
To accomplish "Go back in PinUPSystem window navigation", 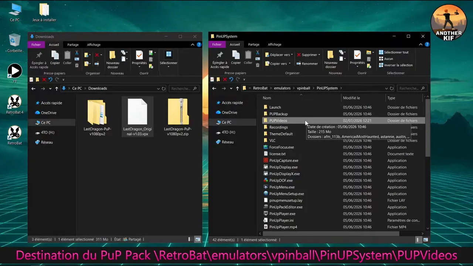I will 214,88.
